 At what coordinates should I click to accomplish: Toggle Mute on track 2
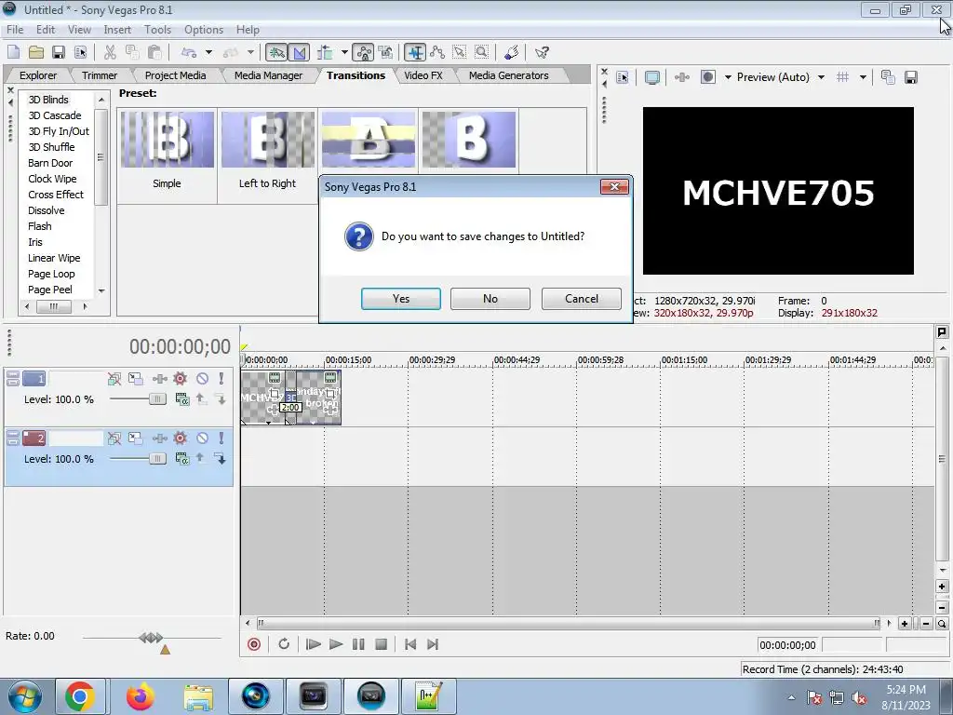pos(202,438)
